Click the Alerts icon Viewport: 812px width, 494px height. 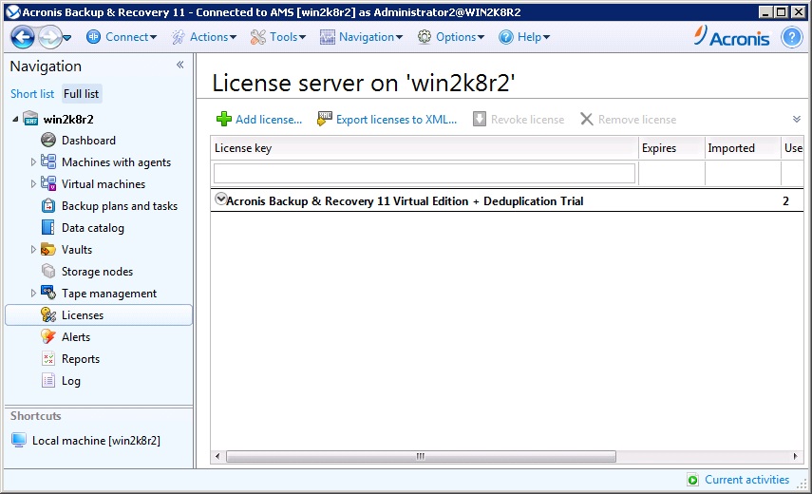pos(48,336)
